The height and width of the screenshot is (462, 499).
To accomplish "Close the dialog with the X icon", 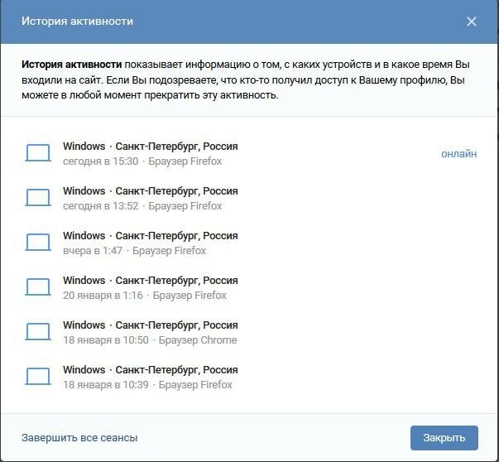I will (472, 22).
